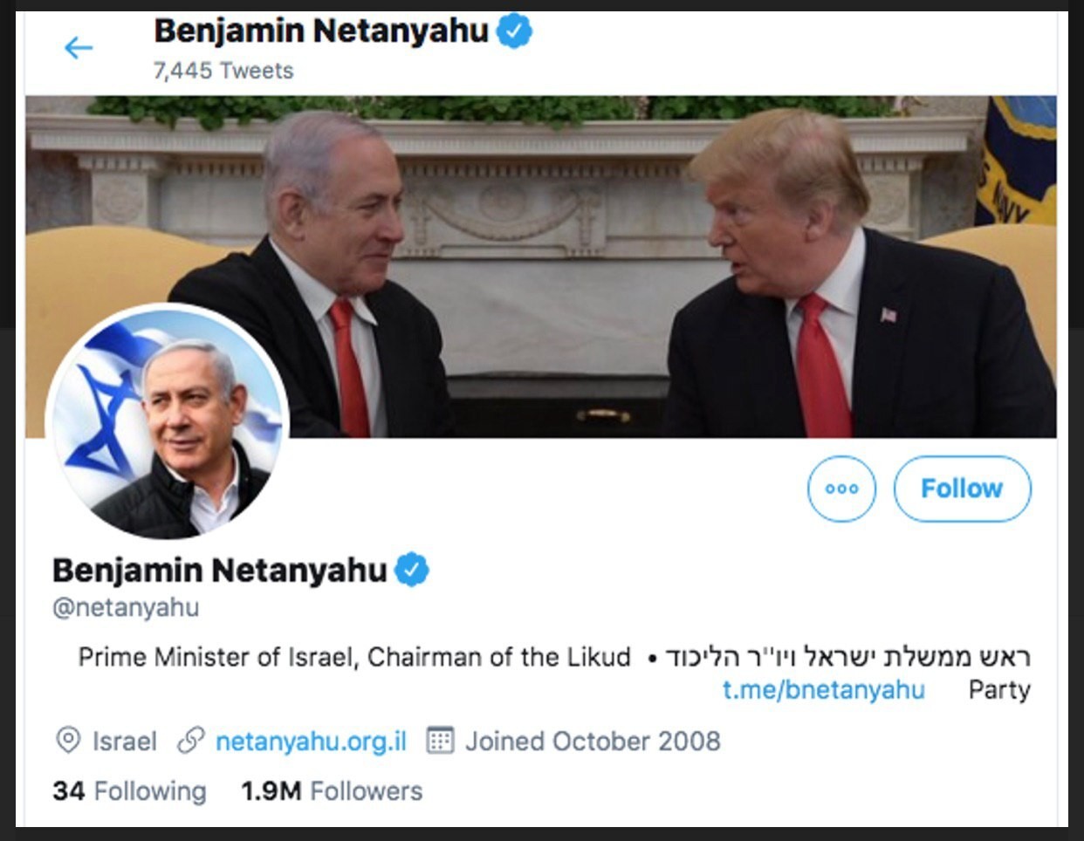
Task: Click the back arrow icon
Action: (79, 47)
